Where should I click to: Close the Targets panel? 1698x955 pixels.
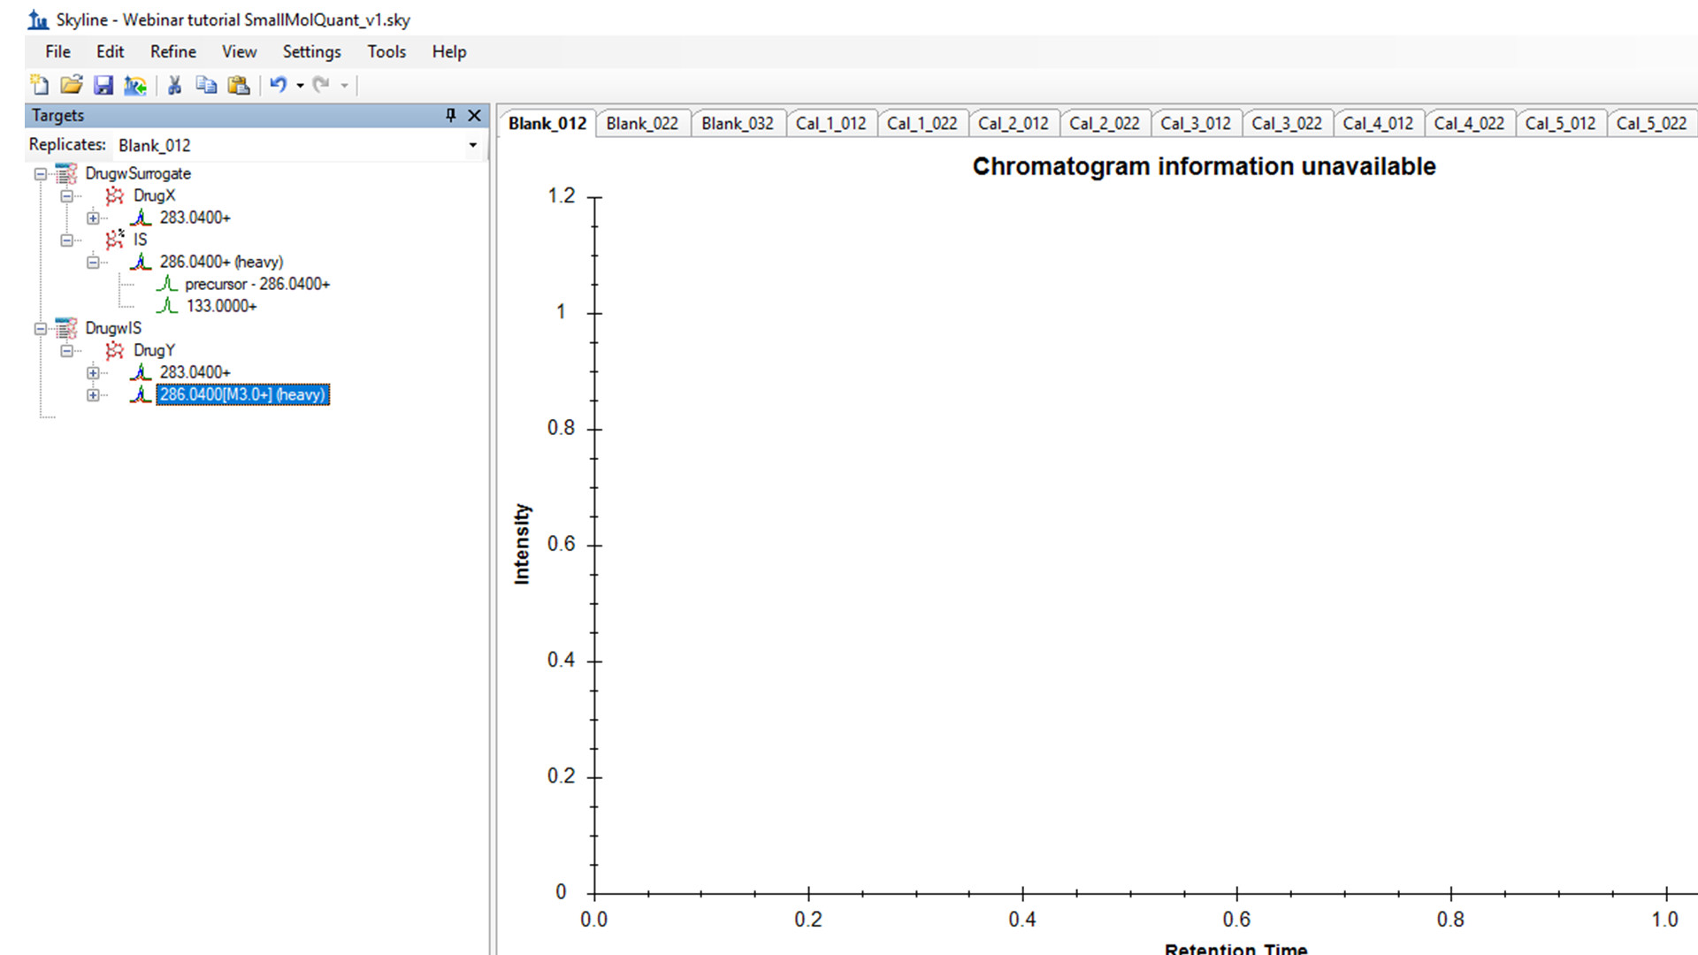click(x=474, y=115)
